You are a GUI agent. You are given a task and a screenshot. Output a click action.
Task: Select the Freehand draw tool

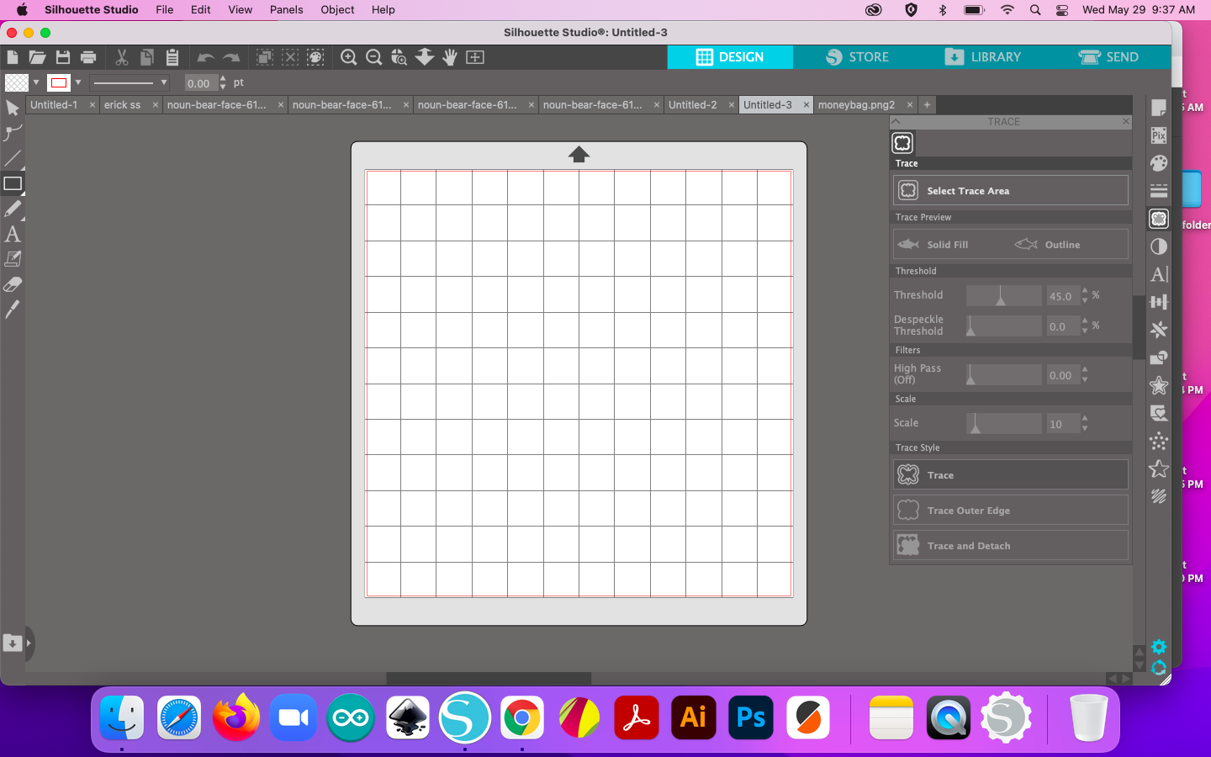click(x=13, y=209)
